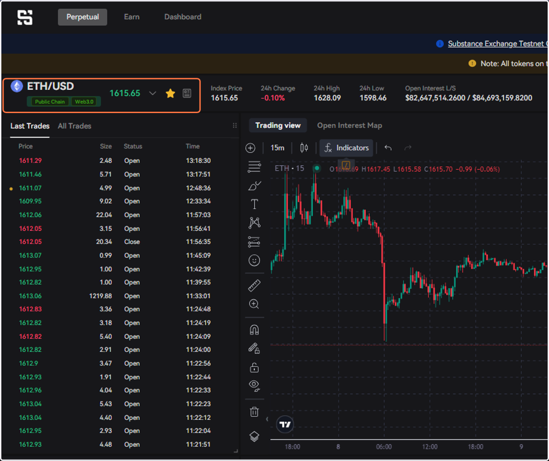The image size is (549, 461).
Task: Click the 1219.88 size value
Action: pyautogui.click(x=101, y=296)
